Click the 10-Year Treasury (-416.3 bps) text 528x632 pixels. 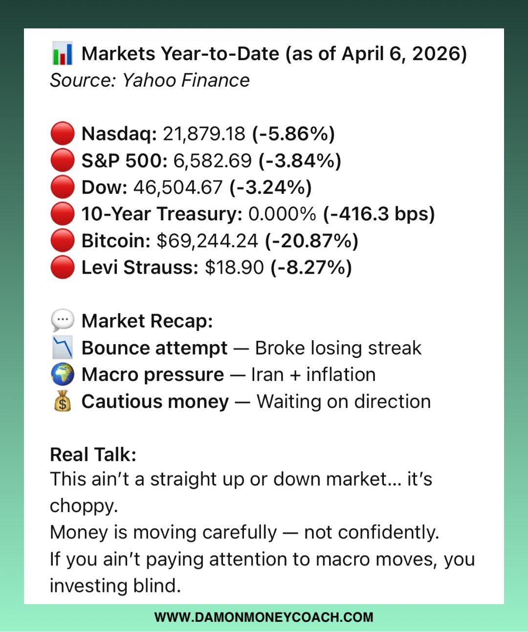tap(379, 214)
